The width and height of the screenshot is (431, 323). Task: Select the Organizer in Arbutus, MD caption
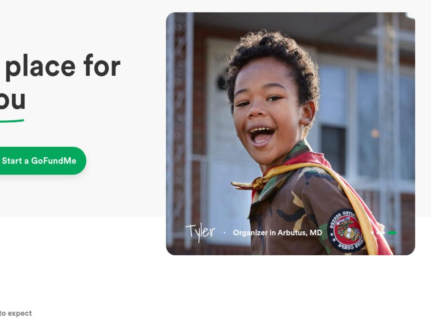click(x=277, y=233)
